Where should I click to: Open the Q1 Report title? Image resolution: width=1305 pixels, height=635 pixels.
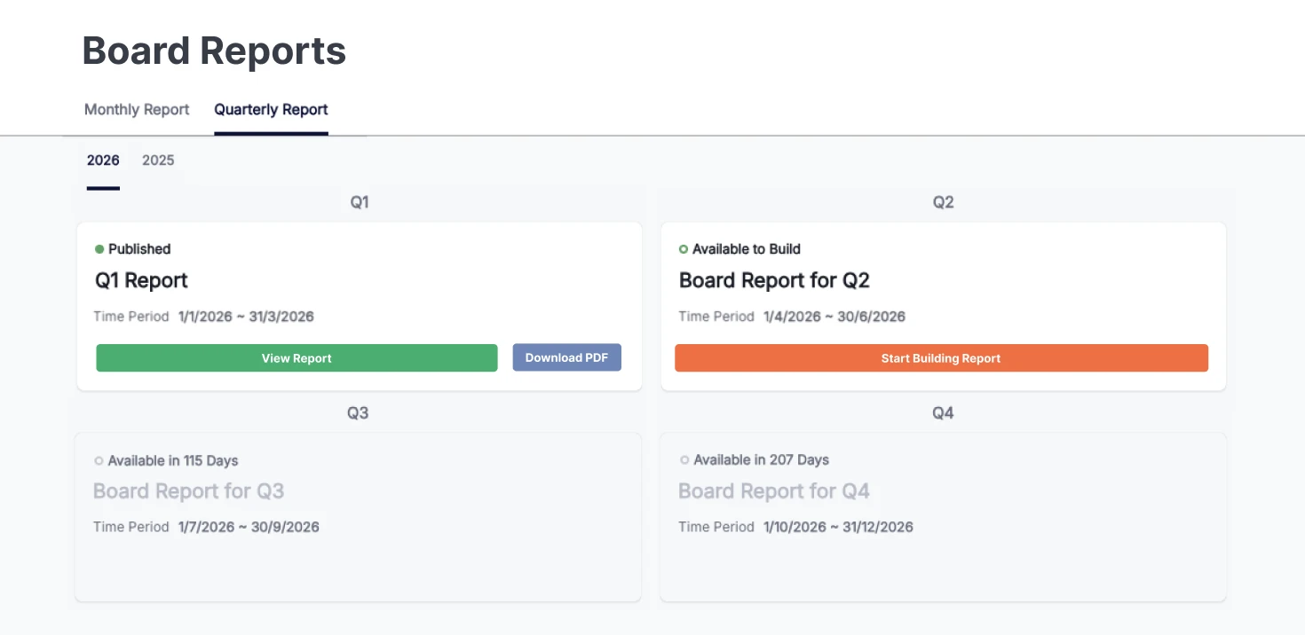pos(141,280)
